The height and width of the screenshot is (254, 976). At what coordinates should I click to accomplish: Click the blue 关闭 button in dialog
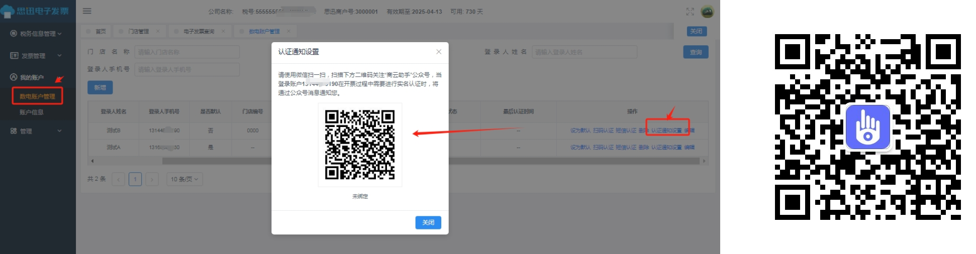point(428,222)
